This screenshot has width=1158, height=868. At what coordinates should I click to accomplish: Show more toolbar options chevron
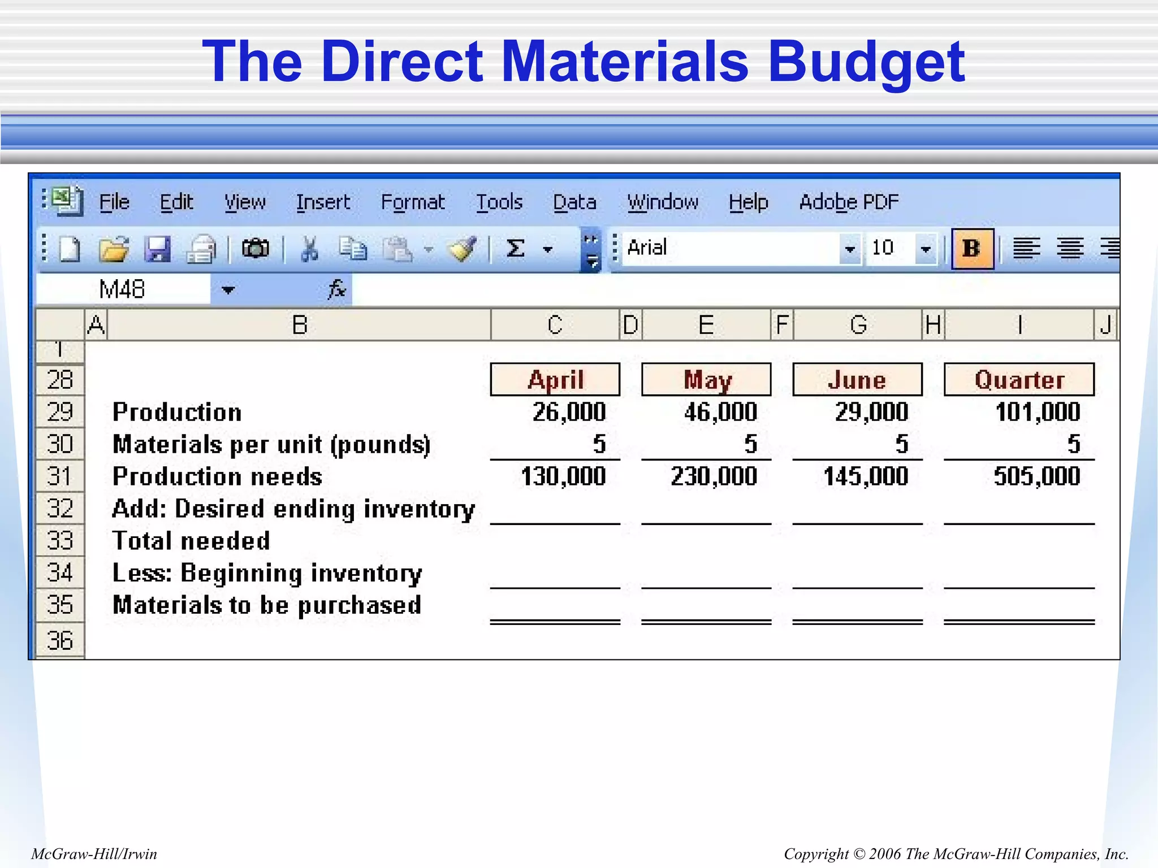point(591,249)
